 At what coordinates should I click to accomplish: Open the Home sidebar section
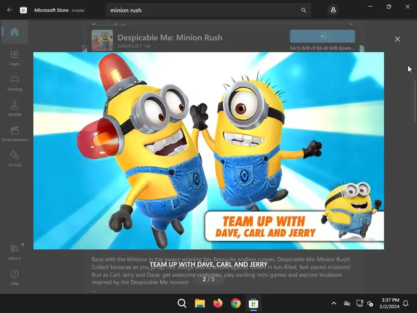tap(15, 32)
